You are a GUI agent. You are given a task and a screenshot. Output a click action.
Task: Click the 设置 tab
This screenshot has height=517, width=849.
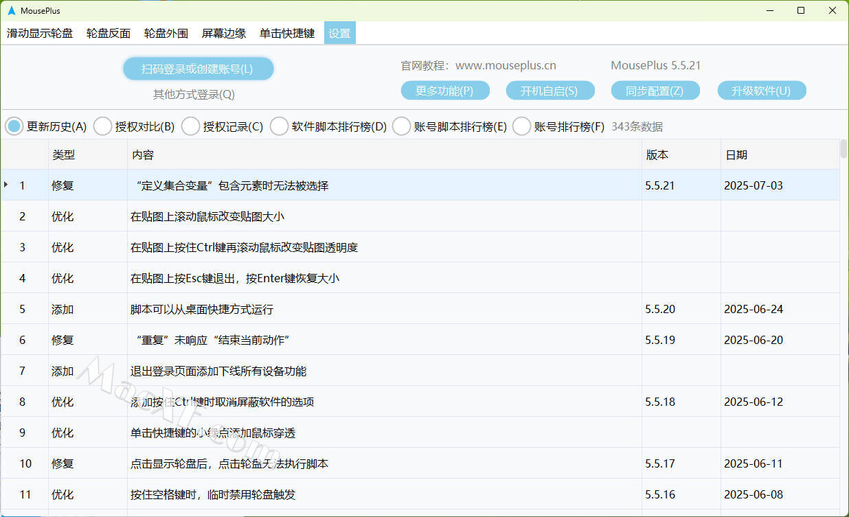(339, 33)
